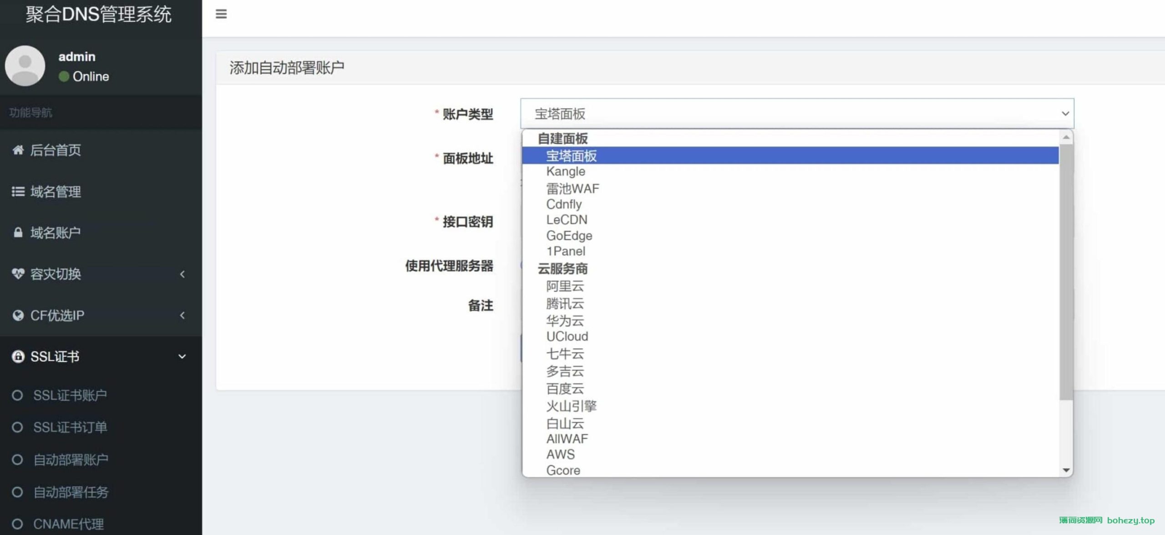The height and width of the screenshot is (535, 1165).
Task: Click the circle icon beside 自动部署账户
Action: pyautogui.click(x=17, y=460)
